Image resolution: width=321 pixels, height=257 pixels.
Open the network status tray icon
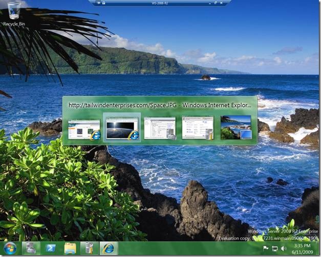coord(274,248)
